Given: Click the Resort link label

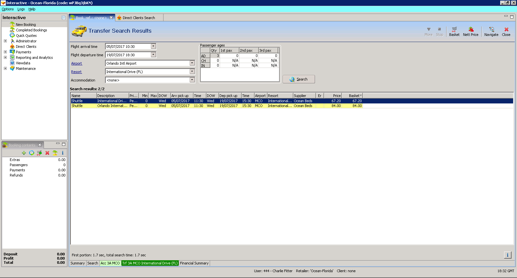Looking at the screenshot, I should coord(77,72).
